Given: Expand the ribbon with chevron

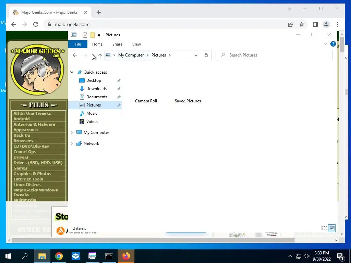Looking at the screenshot, I should [x=326, y=44].
